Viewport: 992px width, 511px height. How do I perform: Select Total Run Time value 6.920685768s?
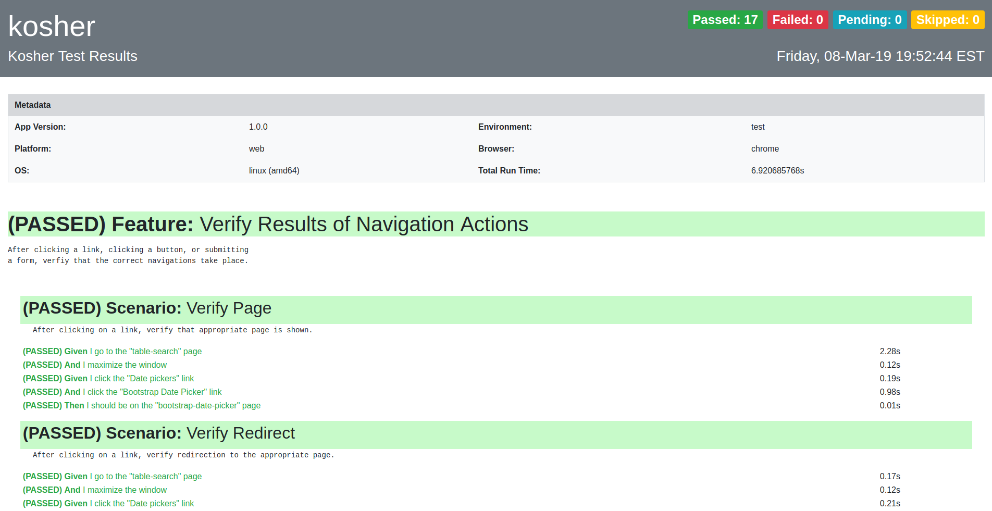coord(777,171)
